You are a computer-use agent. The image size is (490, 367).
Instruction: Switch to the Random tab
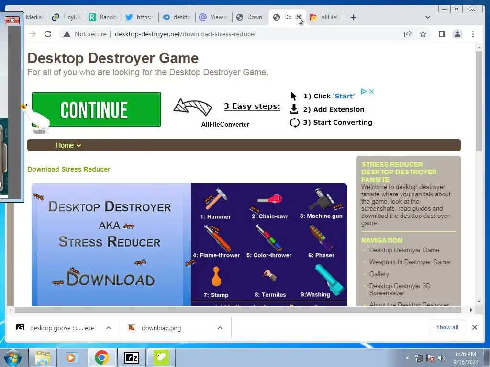point(103,17)
